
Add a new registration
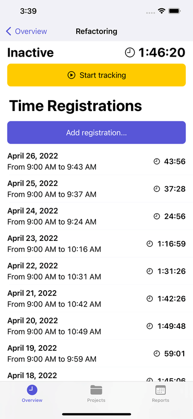click(x=96, y=133)
